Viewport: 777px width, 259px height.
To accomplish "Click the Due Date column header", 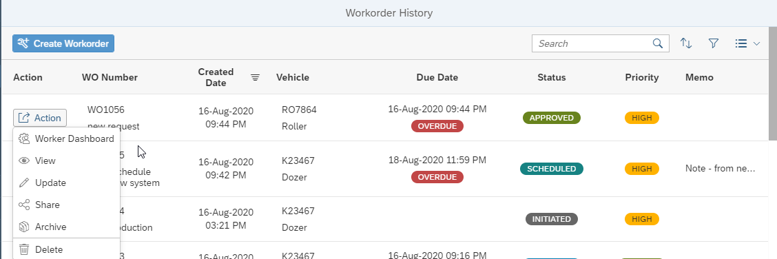I will (x=437, y=77).
